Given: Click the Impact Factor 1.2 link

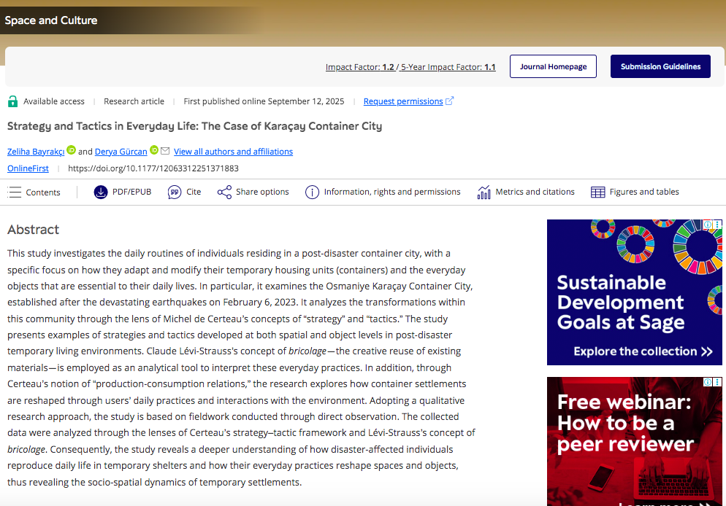Looking at the screenshot, I should click(359, 67).
